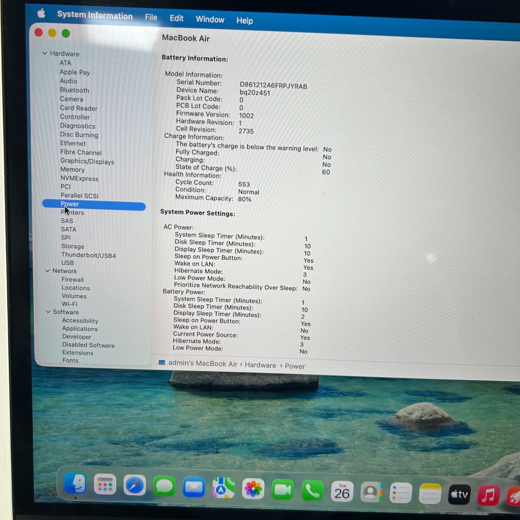520x520 pixels.
Task: Click the laptop icon in the path bar
Action: pyautogui.click(x=162, y=362)
